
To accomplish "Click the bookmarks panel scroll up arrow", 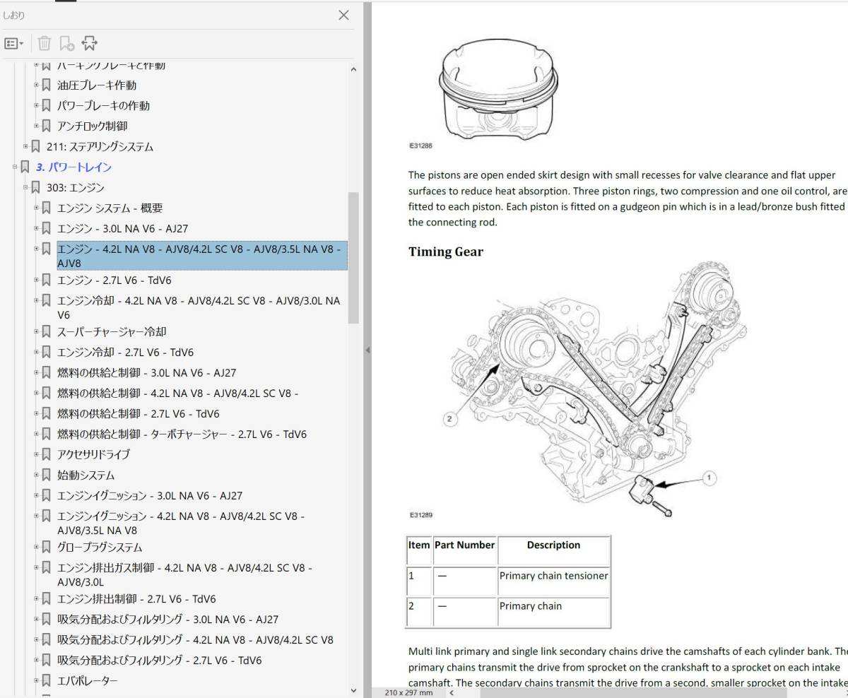I will coord(353,70).
